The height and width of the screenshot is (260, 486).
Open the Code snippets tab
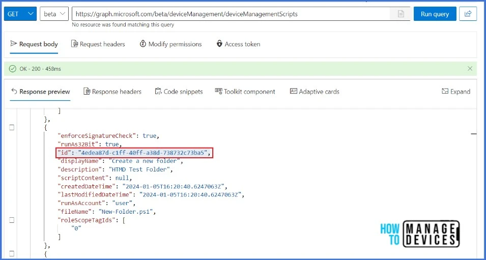[x=179, y=92]
